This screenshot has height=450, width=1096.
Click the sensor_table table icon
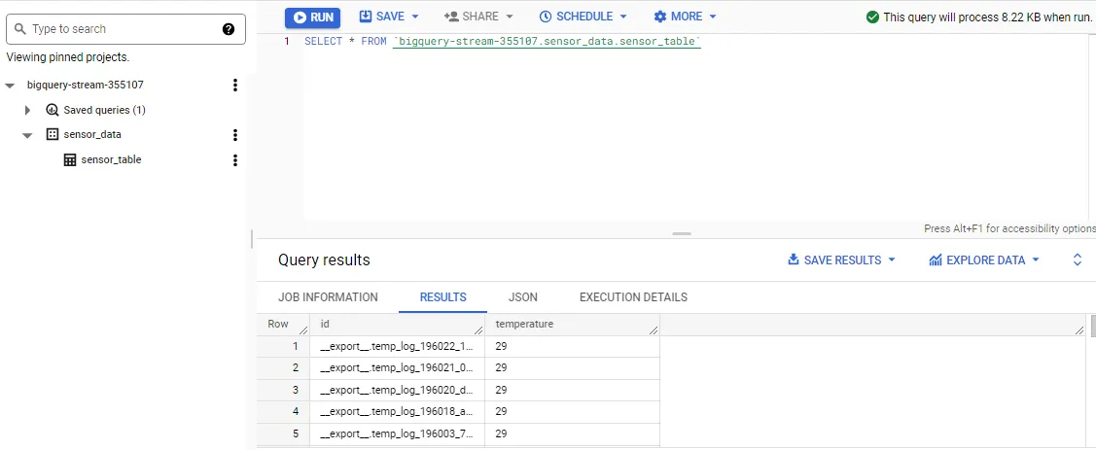(x=70, y=160)
